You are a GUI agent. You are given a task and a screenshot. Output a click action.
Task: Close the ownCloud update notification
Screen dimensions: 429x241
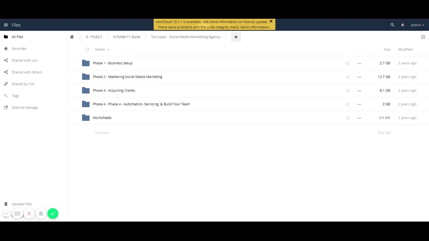[x=271, y=21]
